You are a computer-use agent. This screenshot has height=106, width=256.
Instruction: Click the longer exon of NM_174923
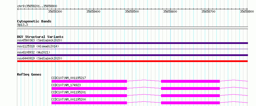89,88
